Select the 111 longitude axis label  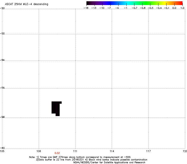pos(75,151)
